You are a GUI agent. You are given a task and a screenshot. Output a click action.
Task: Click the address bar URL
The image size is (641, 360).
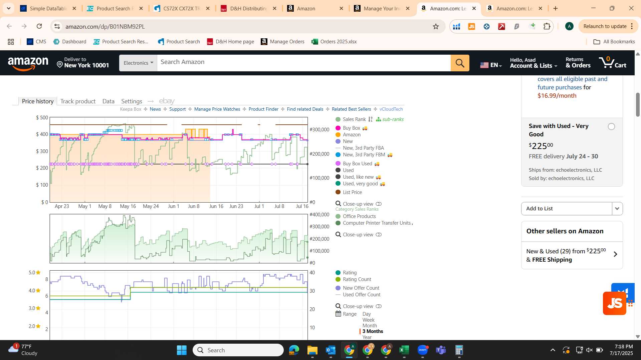(x=105, y=26)
